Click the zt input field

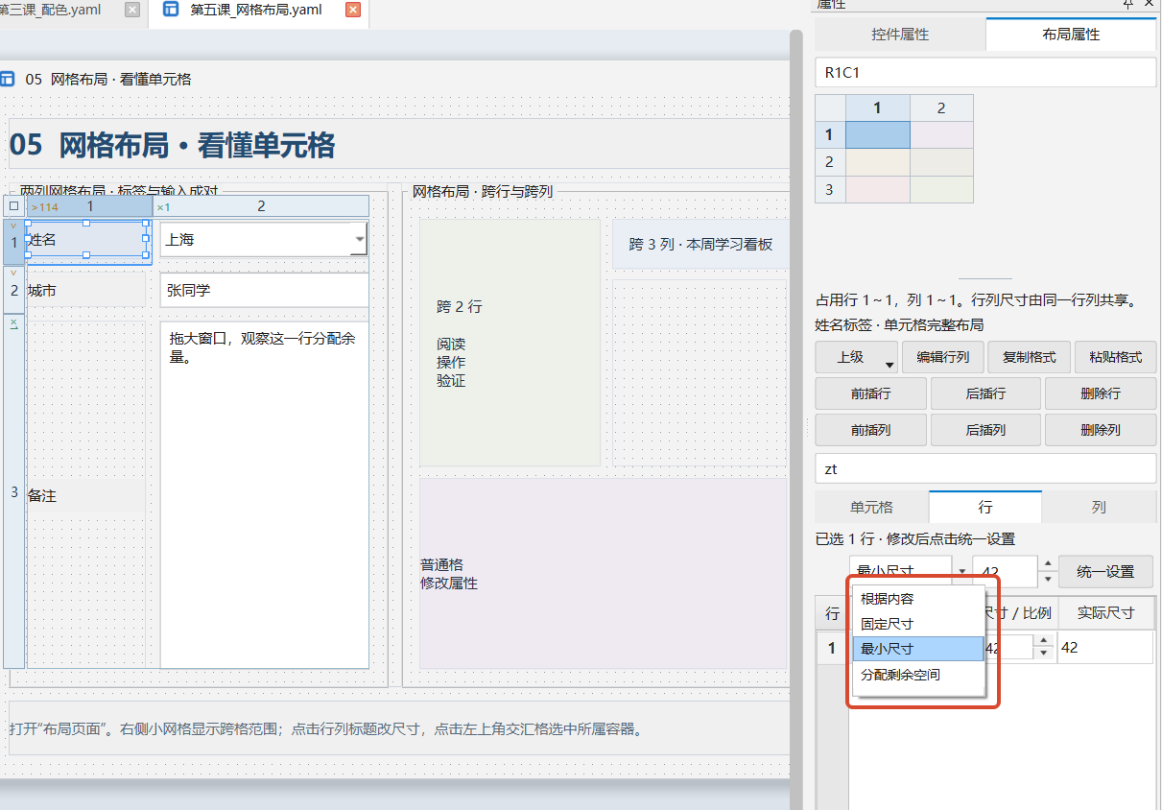pos(985,468)
